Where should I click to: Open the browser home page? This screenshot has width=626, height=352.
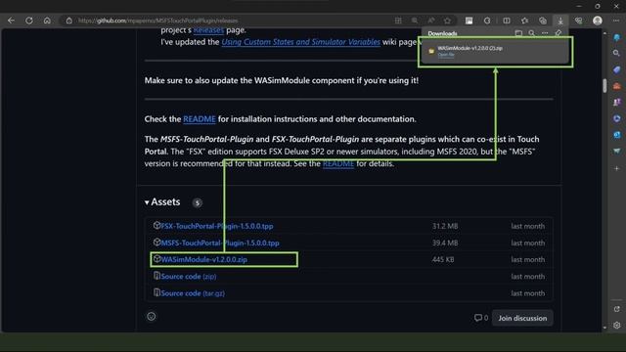pos(47,21)
